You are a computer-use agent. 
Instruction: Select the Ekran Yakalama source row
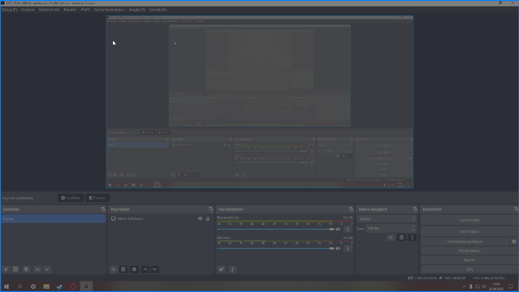click(161, 218)
